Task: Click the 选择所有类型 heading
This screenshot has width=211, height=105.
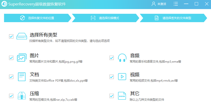Action: pos(44,35)
